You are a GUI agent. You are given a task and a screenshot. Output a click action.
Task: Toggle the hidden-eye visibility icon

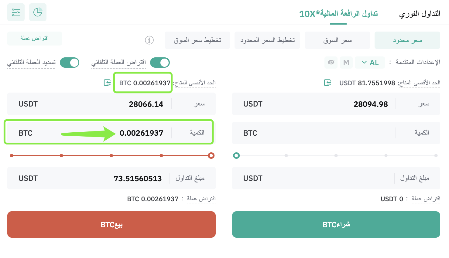331,63
